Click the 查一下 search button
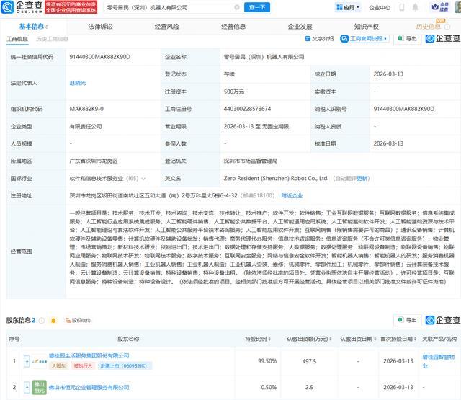The height and width of the screenshot is (400, 461). (257, 7)
